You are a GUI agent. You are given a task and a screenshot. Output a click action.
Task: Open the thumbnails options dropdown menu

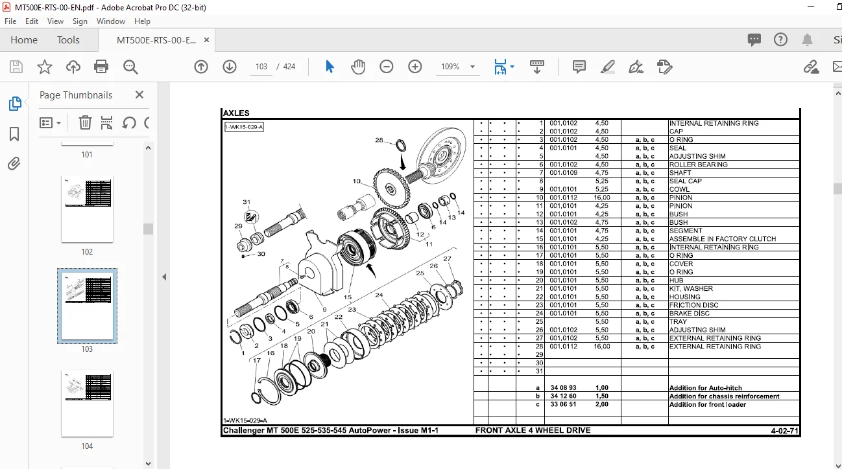(50, 122)
